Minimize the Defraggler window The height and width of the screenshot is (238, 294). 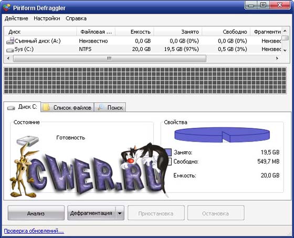pyautogui.click(x=251, y=5)
